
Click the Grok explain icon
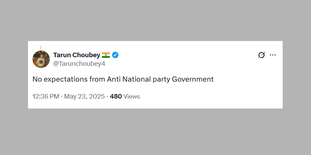pos(262,55)
